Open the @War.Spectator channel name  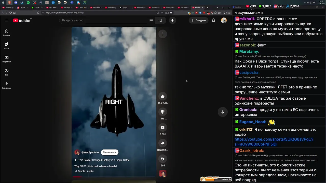point(90,152)
